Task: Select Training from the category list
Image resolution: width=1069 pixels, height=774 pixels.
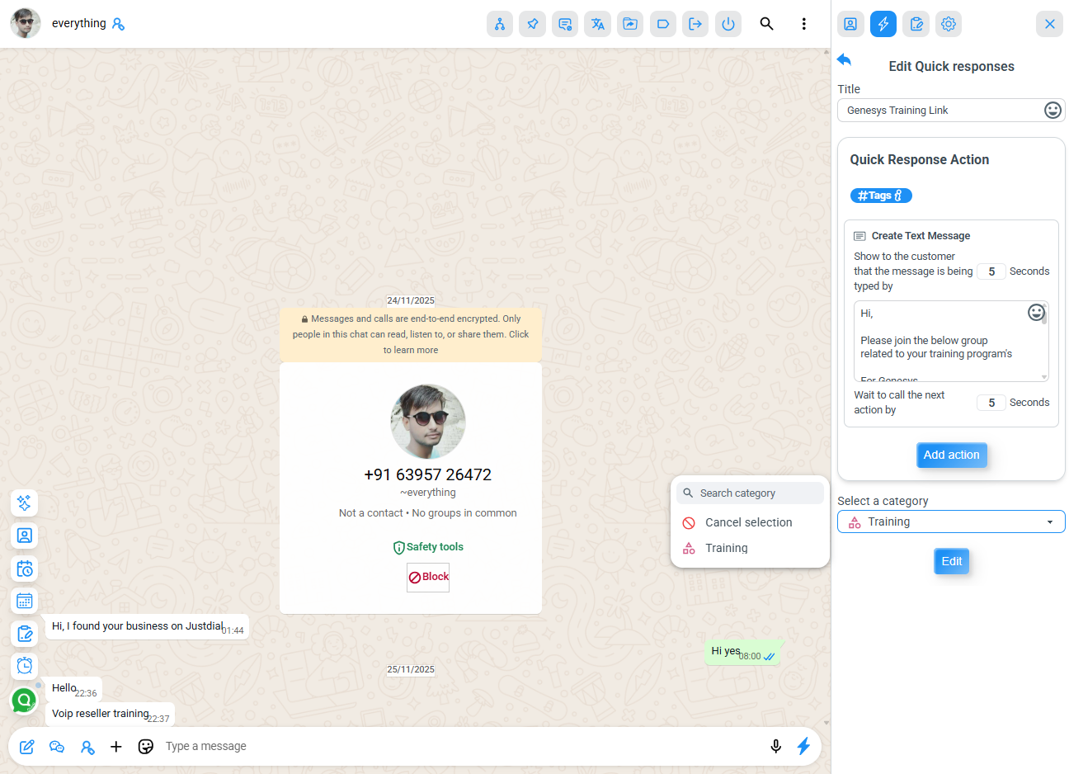Action: point(726,548)
